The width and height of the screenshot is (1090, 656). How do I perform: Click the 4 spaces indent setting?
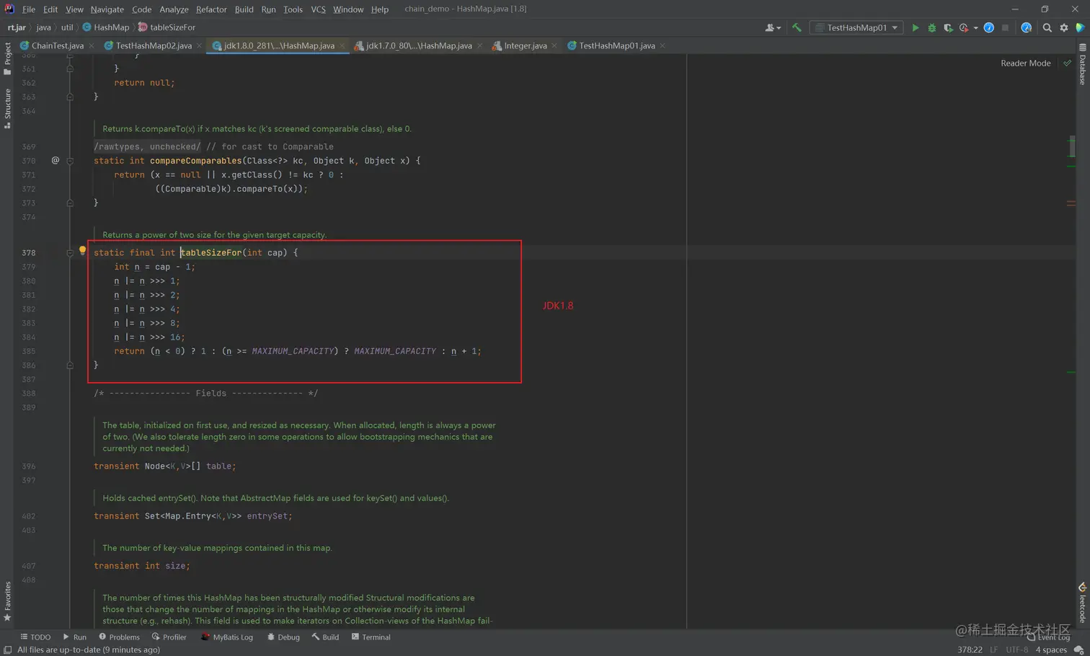(1051, 650)
